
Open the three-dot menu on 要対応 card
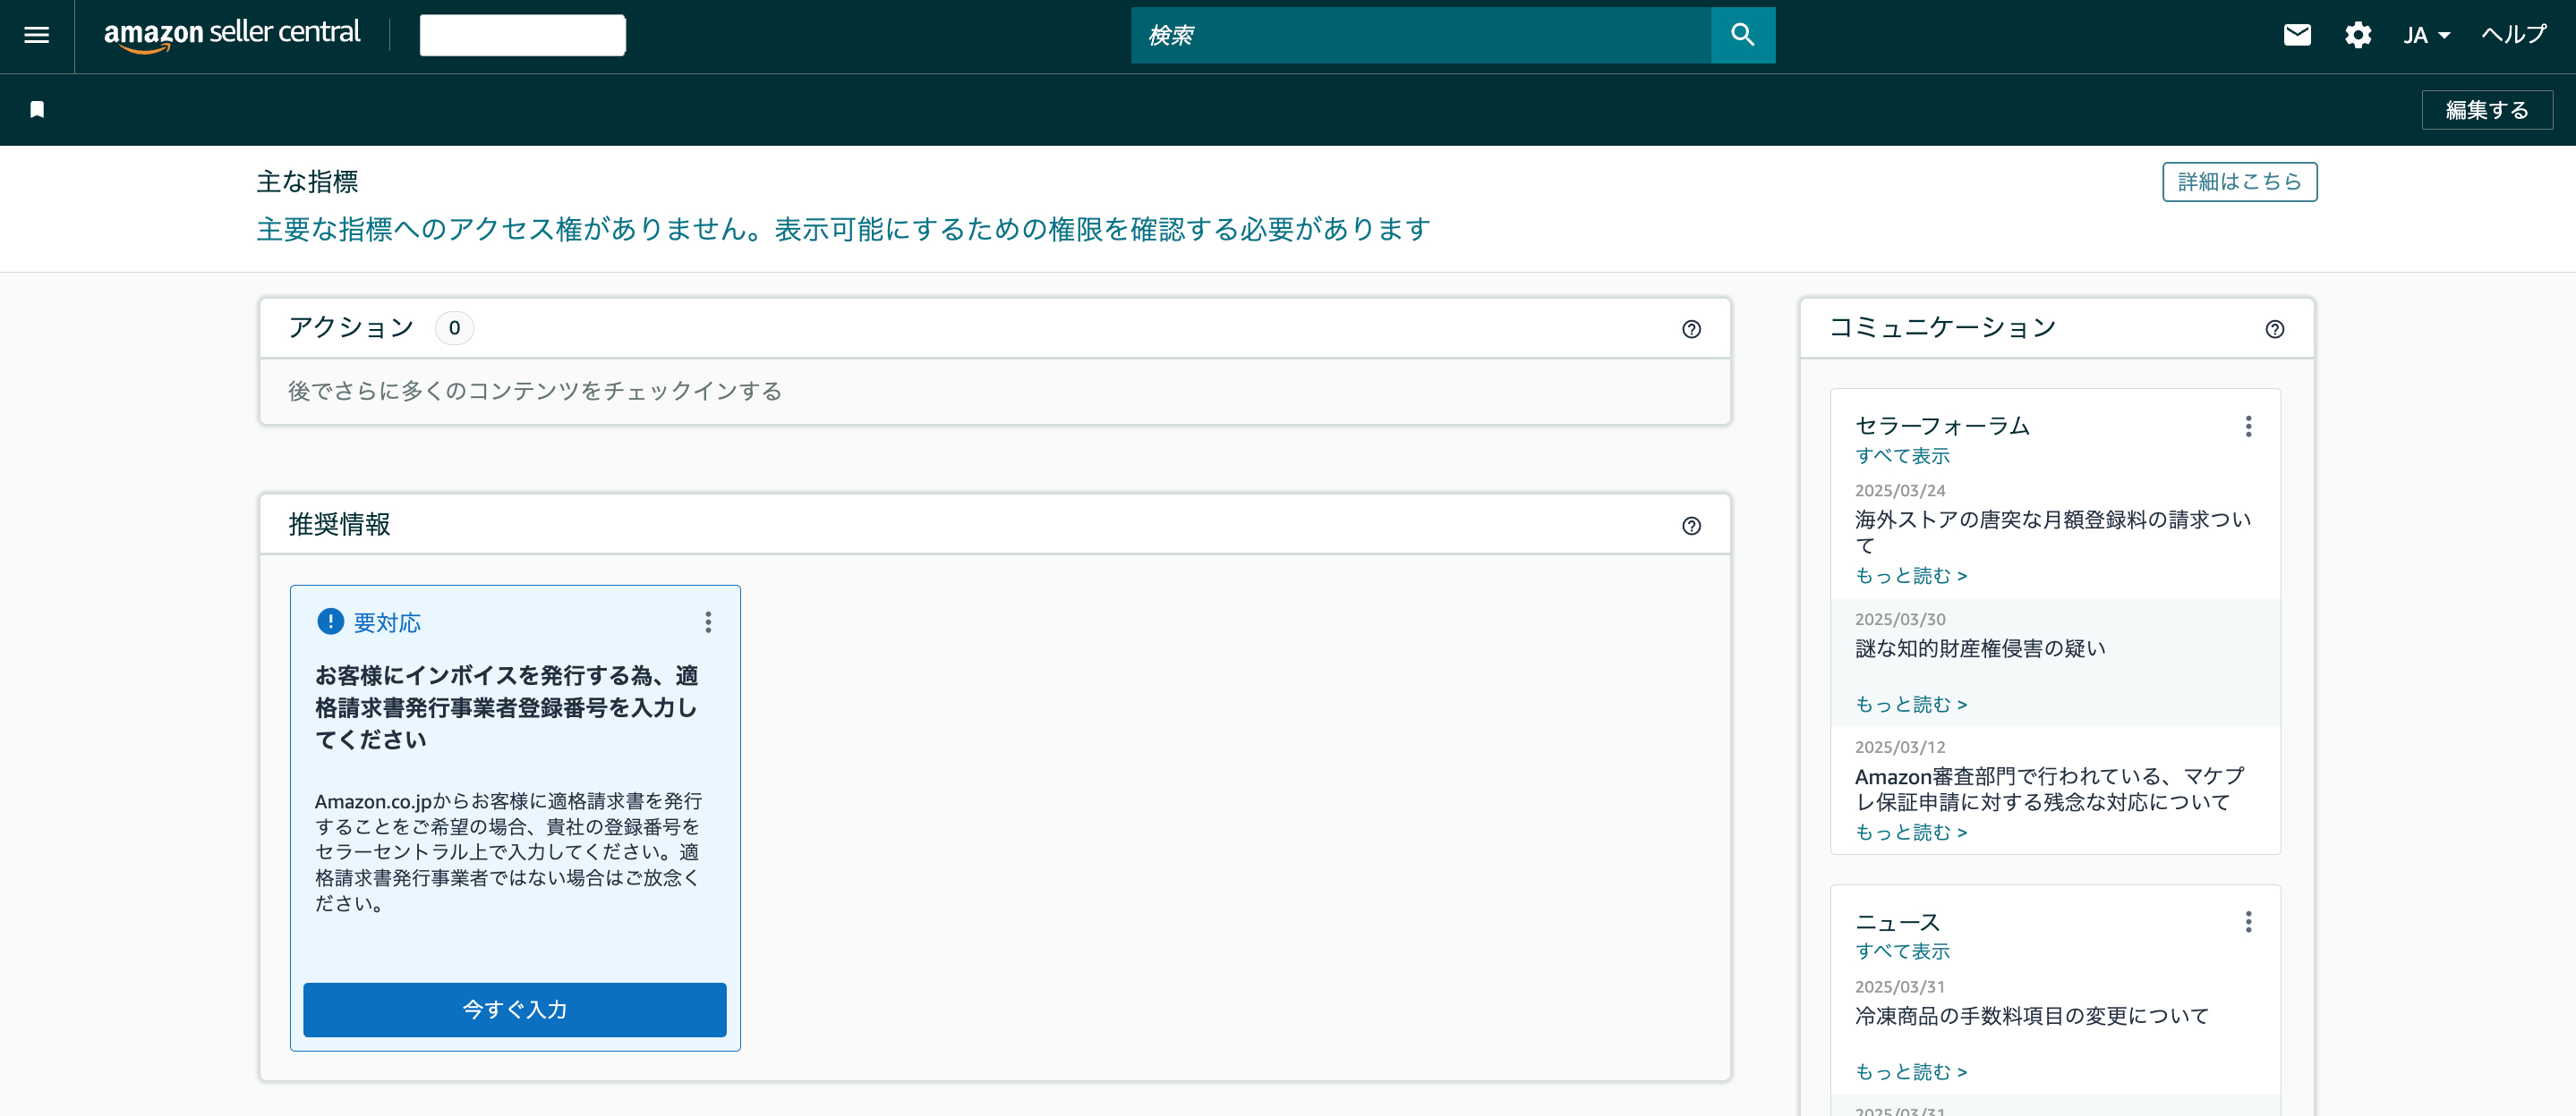[x=708, y=622]
